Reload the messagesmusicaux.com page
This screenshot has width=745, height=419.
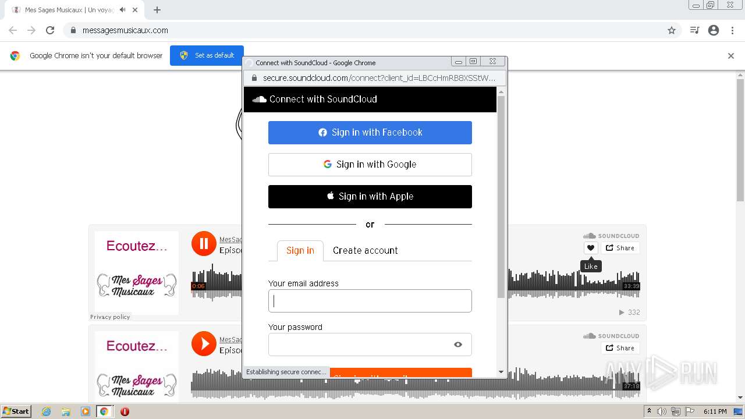50,30
